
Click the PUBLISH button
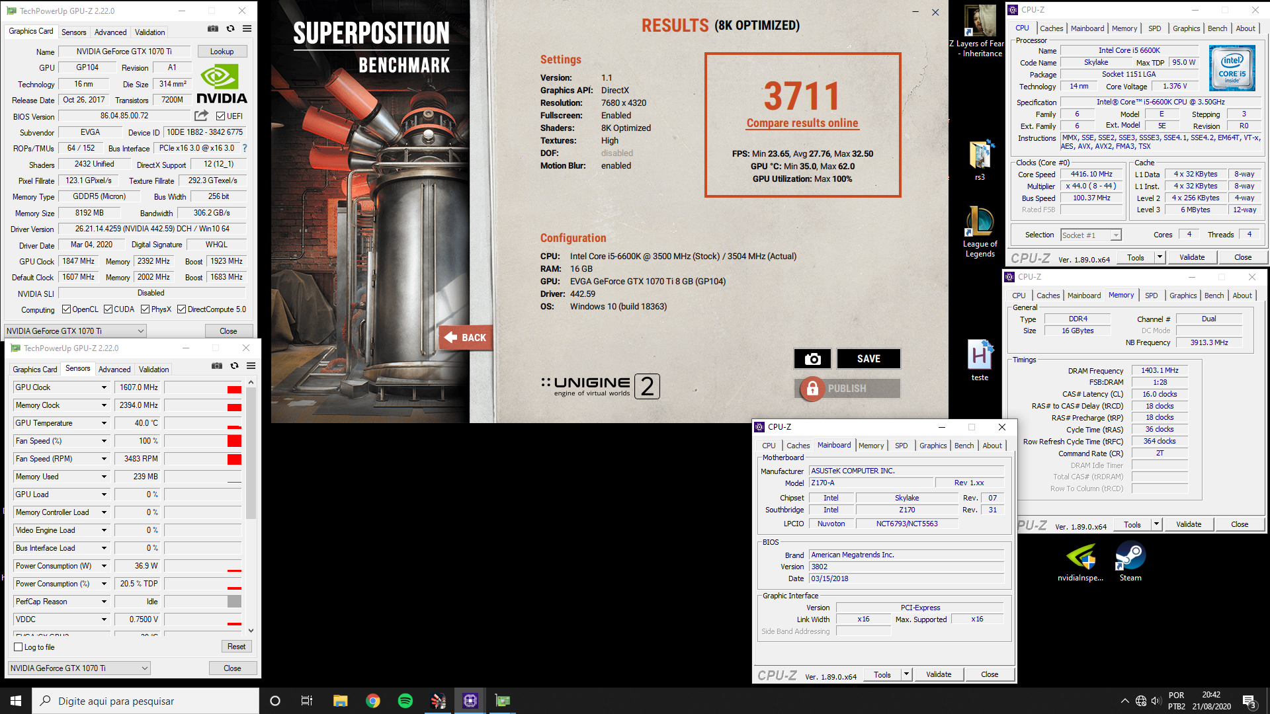tap(847, 388)
